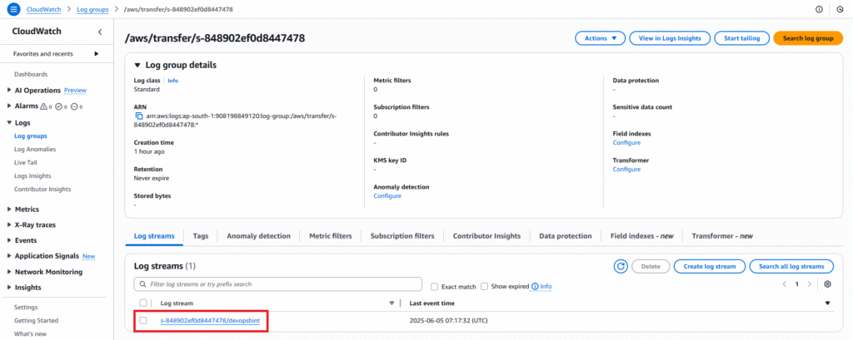The image size is (853, 340).
Task: Open the Subscription filters tab
Action: click(402, 236)
